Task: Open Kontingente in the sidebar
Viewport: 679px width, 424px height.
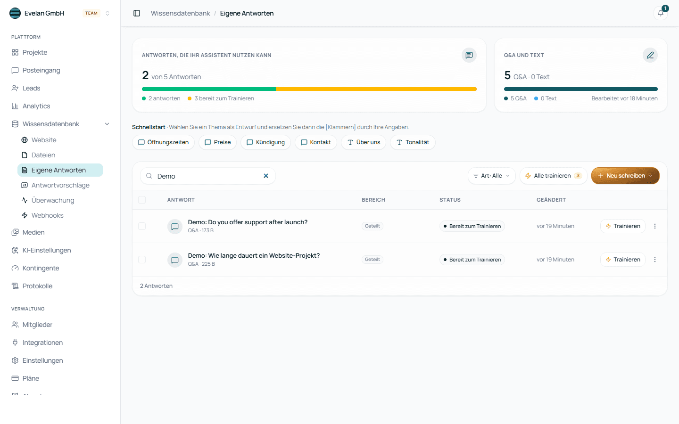Action: pyautogui.click(x=60, y=268)
